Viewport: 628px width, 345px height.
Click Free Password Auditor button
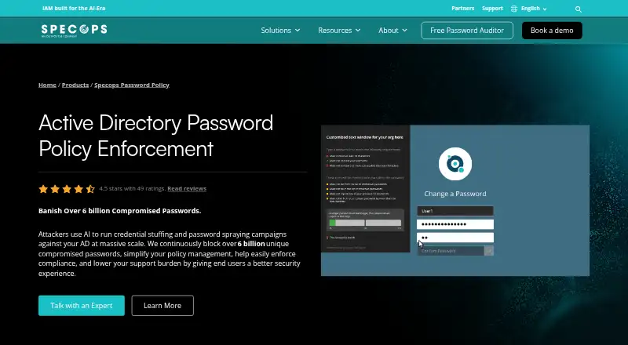tap(467, 31)
